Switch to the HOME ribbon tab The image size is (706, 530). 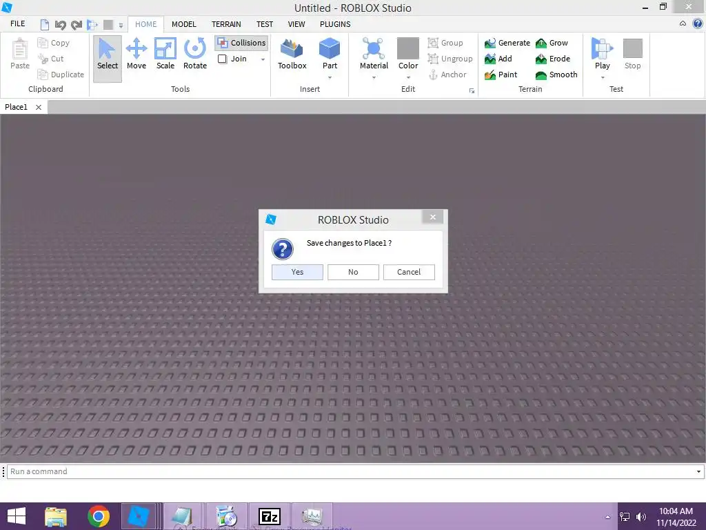(146, 24)
